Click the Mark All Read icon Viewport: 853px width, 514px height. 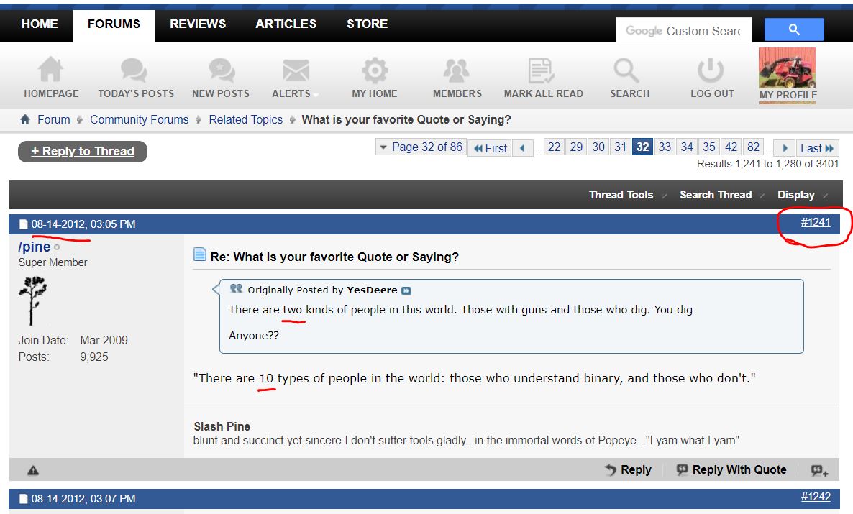point(543,71)
